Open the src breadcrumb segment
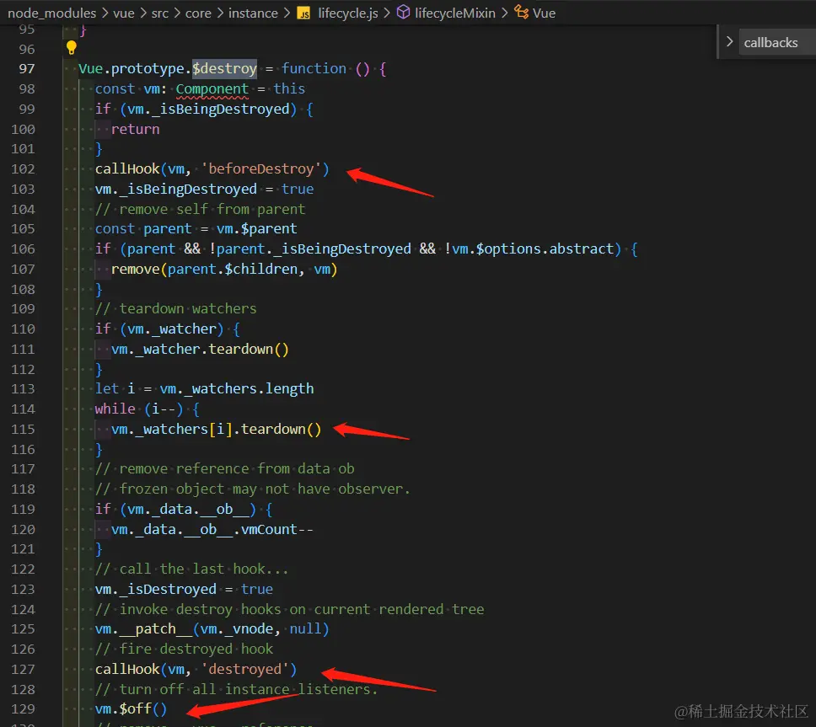 click(160, 13)
